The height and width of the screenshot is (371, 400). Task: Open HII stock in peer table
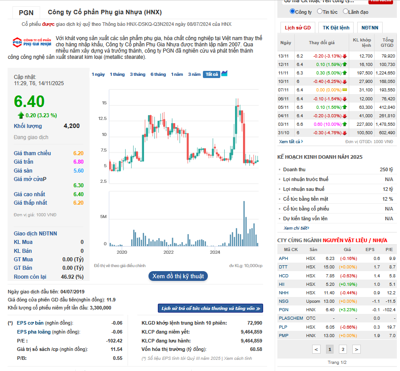coord(281,284)
